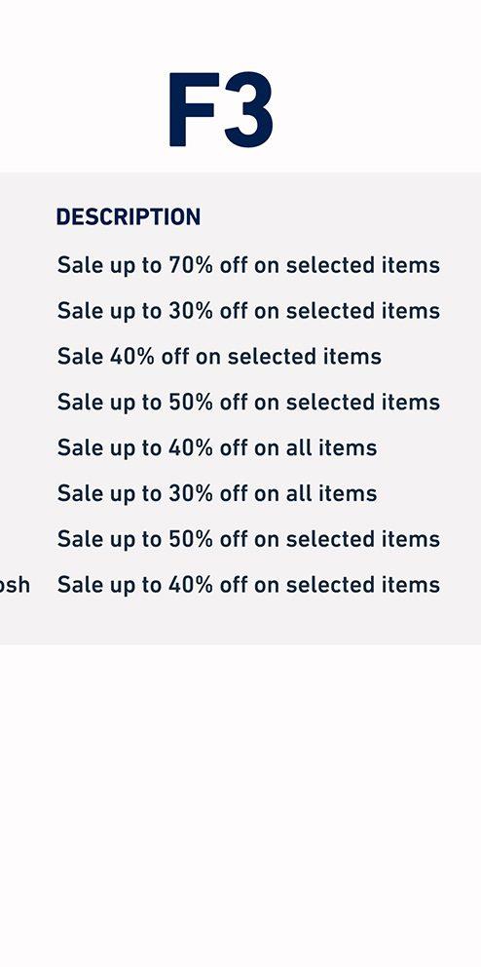Click the letter F in the heading
Viewport: 481px width, 967px height.
click(194, 110)
